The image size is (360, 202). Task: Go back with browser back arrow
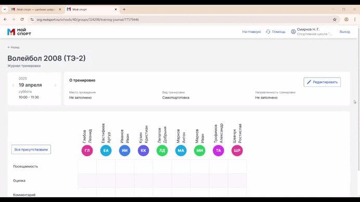click(5, 20)
